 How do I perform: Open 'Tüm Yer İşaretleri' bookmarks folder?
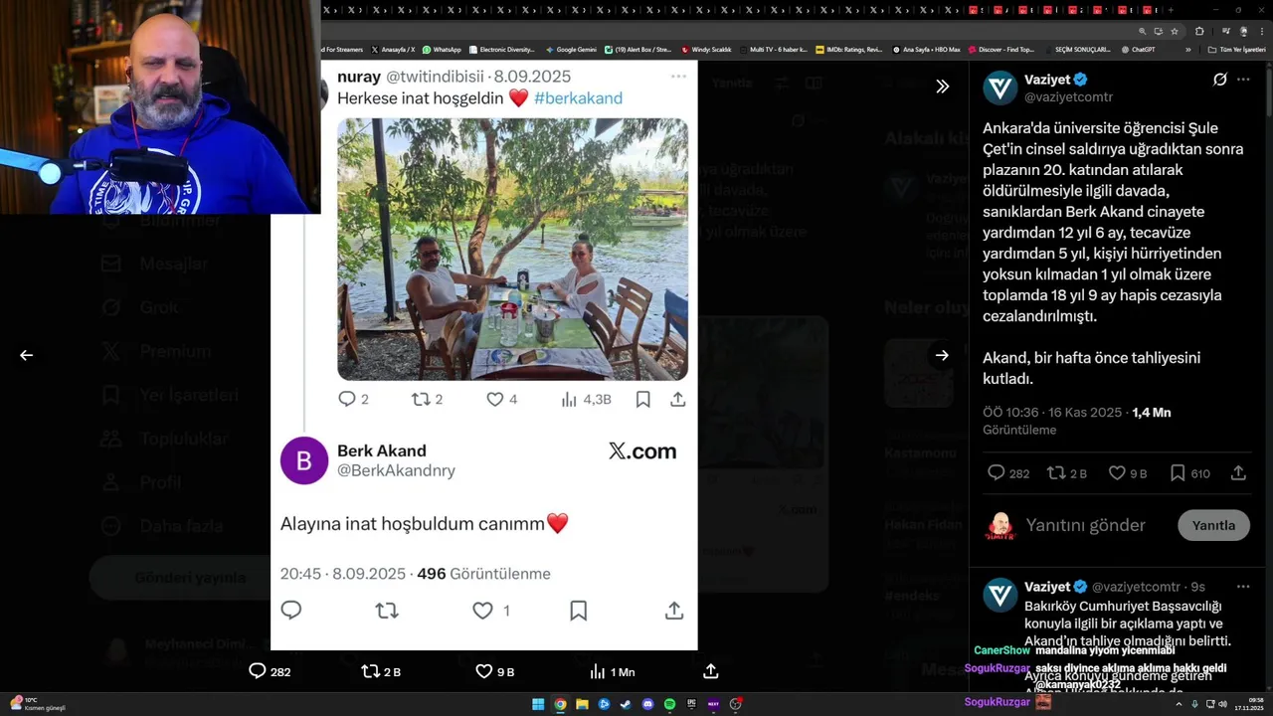click(1236, 49)
